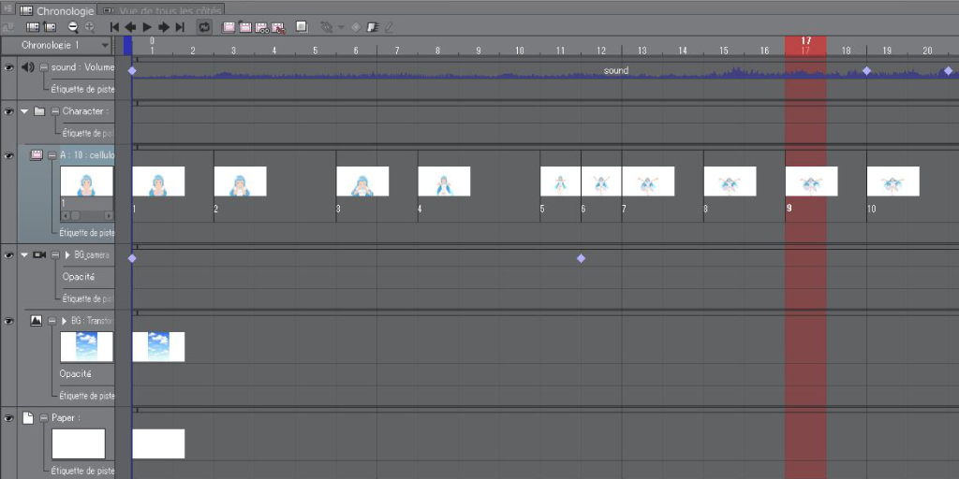This screenshot has width=959, height=479.
Task: Hide the Paper layer track
Action: tap(8, 418)
